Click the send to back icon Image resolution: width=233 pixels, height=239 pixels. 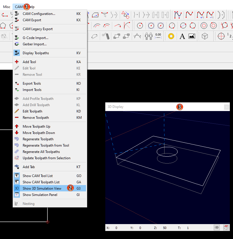126,36
